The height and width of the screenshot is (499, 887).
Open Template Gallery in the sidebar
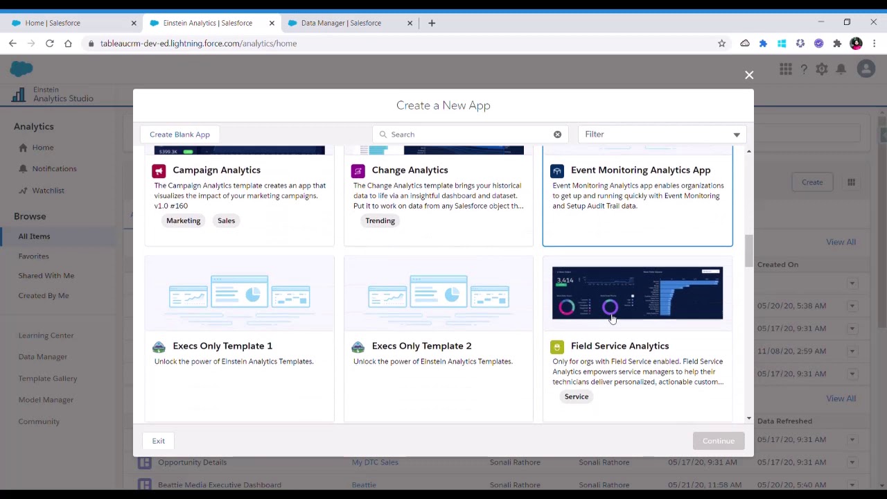click(x=48, y=378)
